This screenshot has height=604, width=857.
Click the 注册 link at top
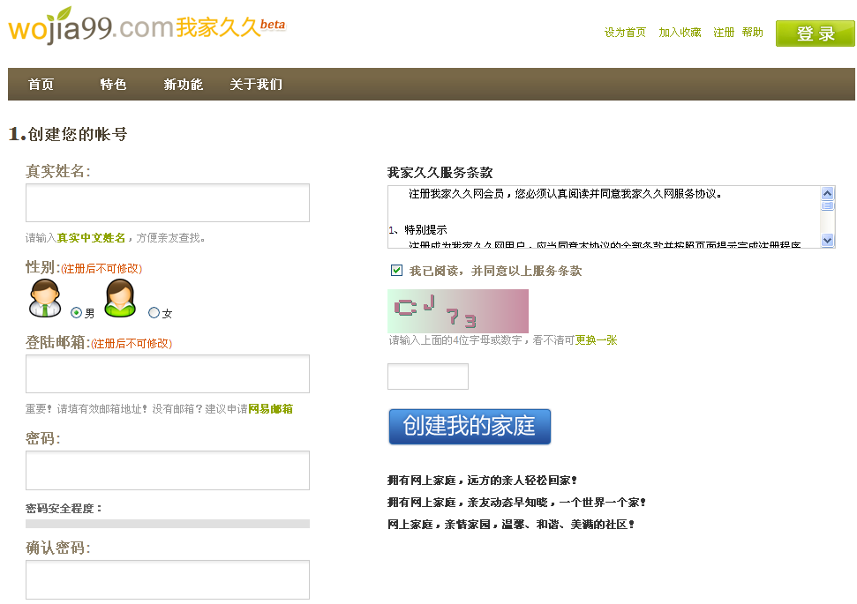(x=724, y=33)
